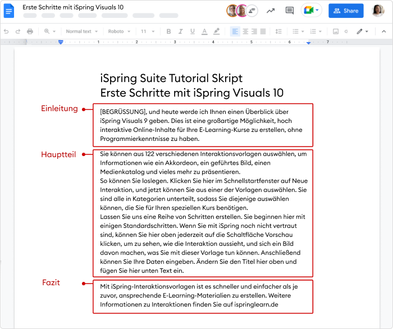The height and width of the screenshot is (329, 393).
Task: Click the Google Docs home icon
Action: pos(9,11)
